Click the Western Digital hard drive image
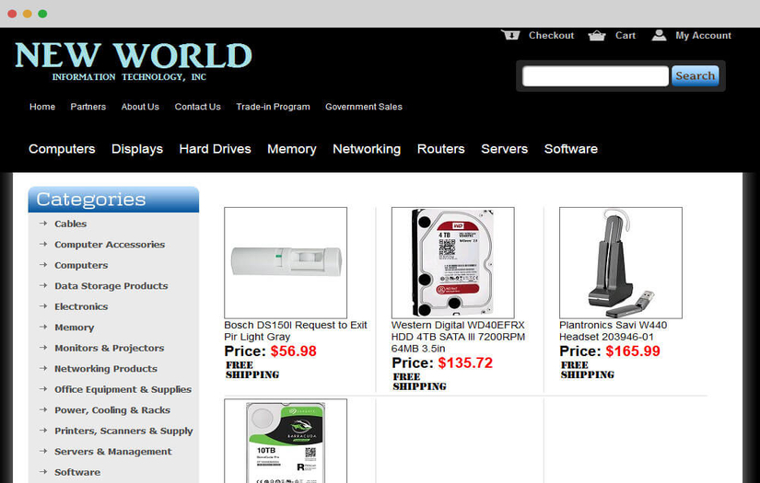Image resolution: width=760 pixels, height=483 pixels. point(452,263)
